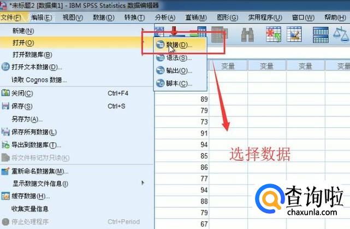
Task: Click the icon beside 语法(S)
Action: tap(161, 58)
